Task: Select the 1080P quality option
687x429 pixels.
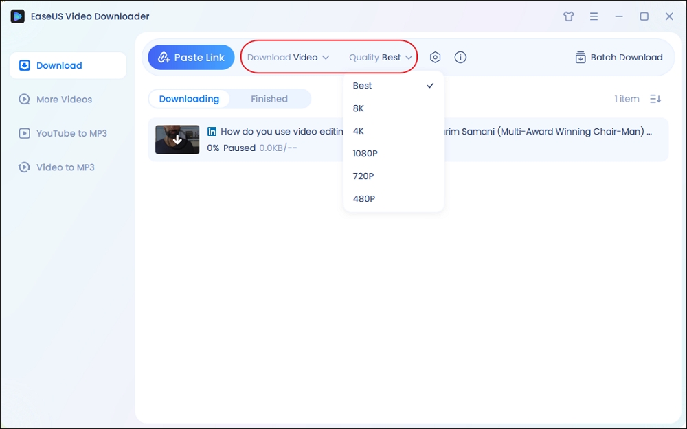Action: (x=394, y=154)
